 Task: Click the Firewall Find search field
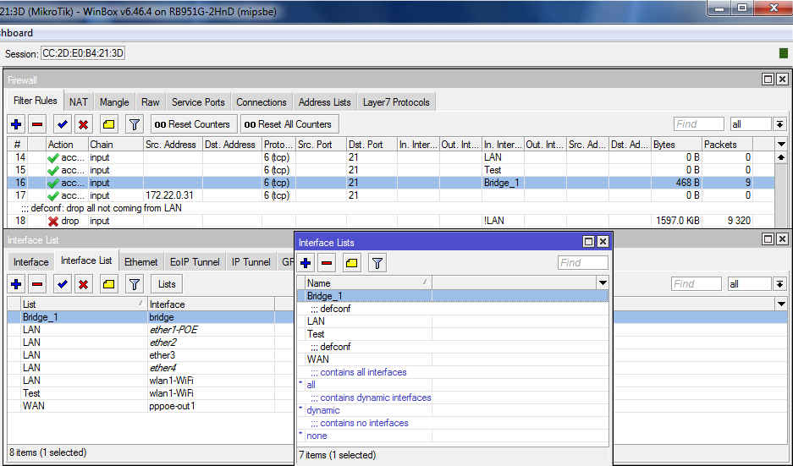[699, 123]
